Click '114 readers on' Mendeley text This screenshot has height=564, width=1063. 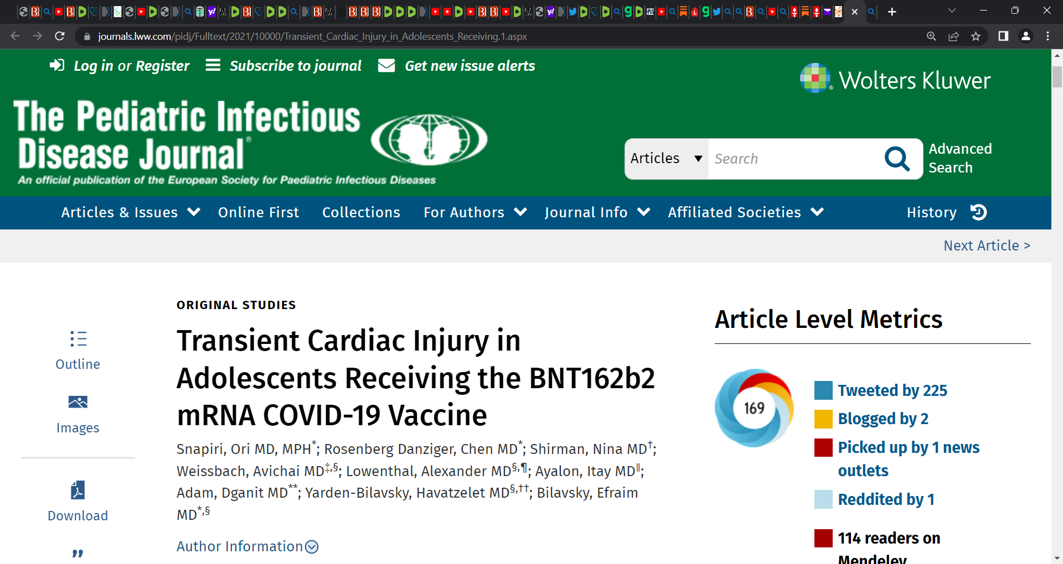click(889, 538)
